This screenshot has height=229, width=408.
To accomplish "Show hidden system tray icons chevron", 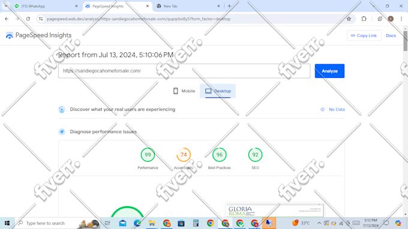I will 319,223.
